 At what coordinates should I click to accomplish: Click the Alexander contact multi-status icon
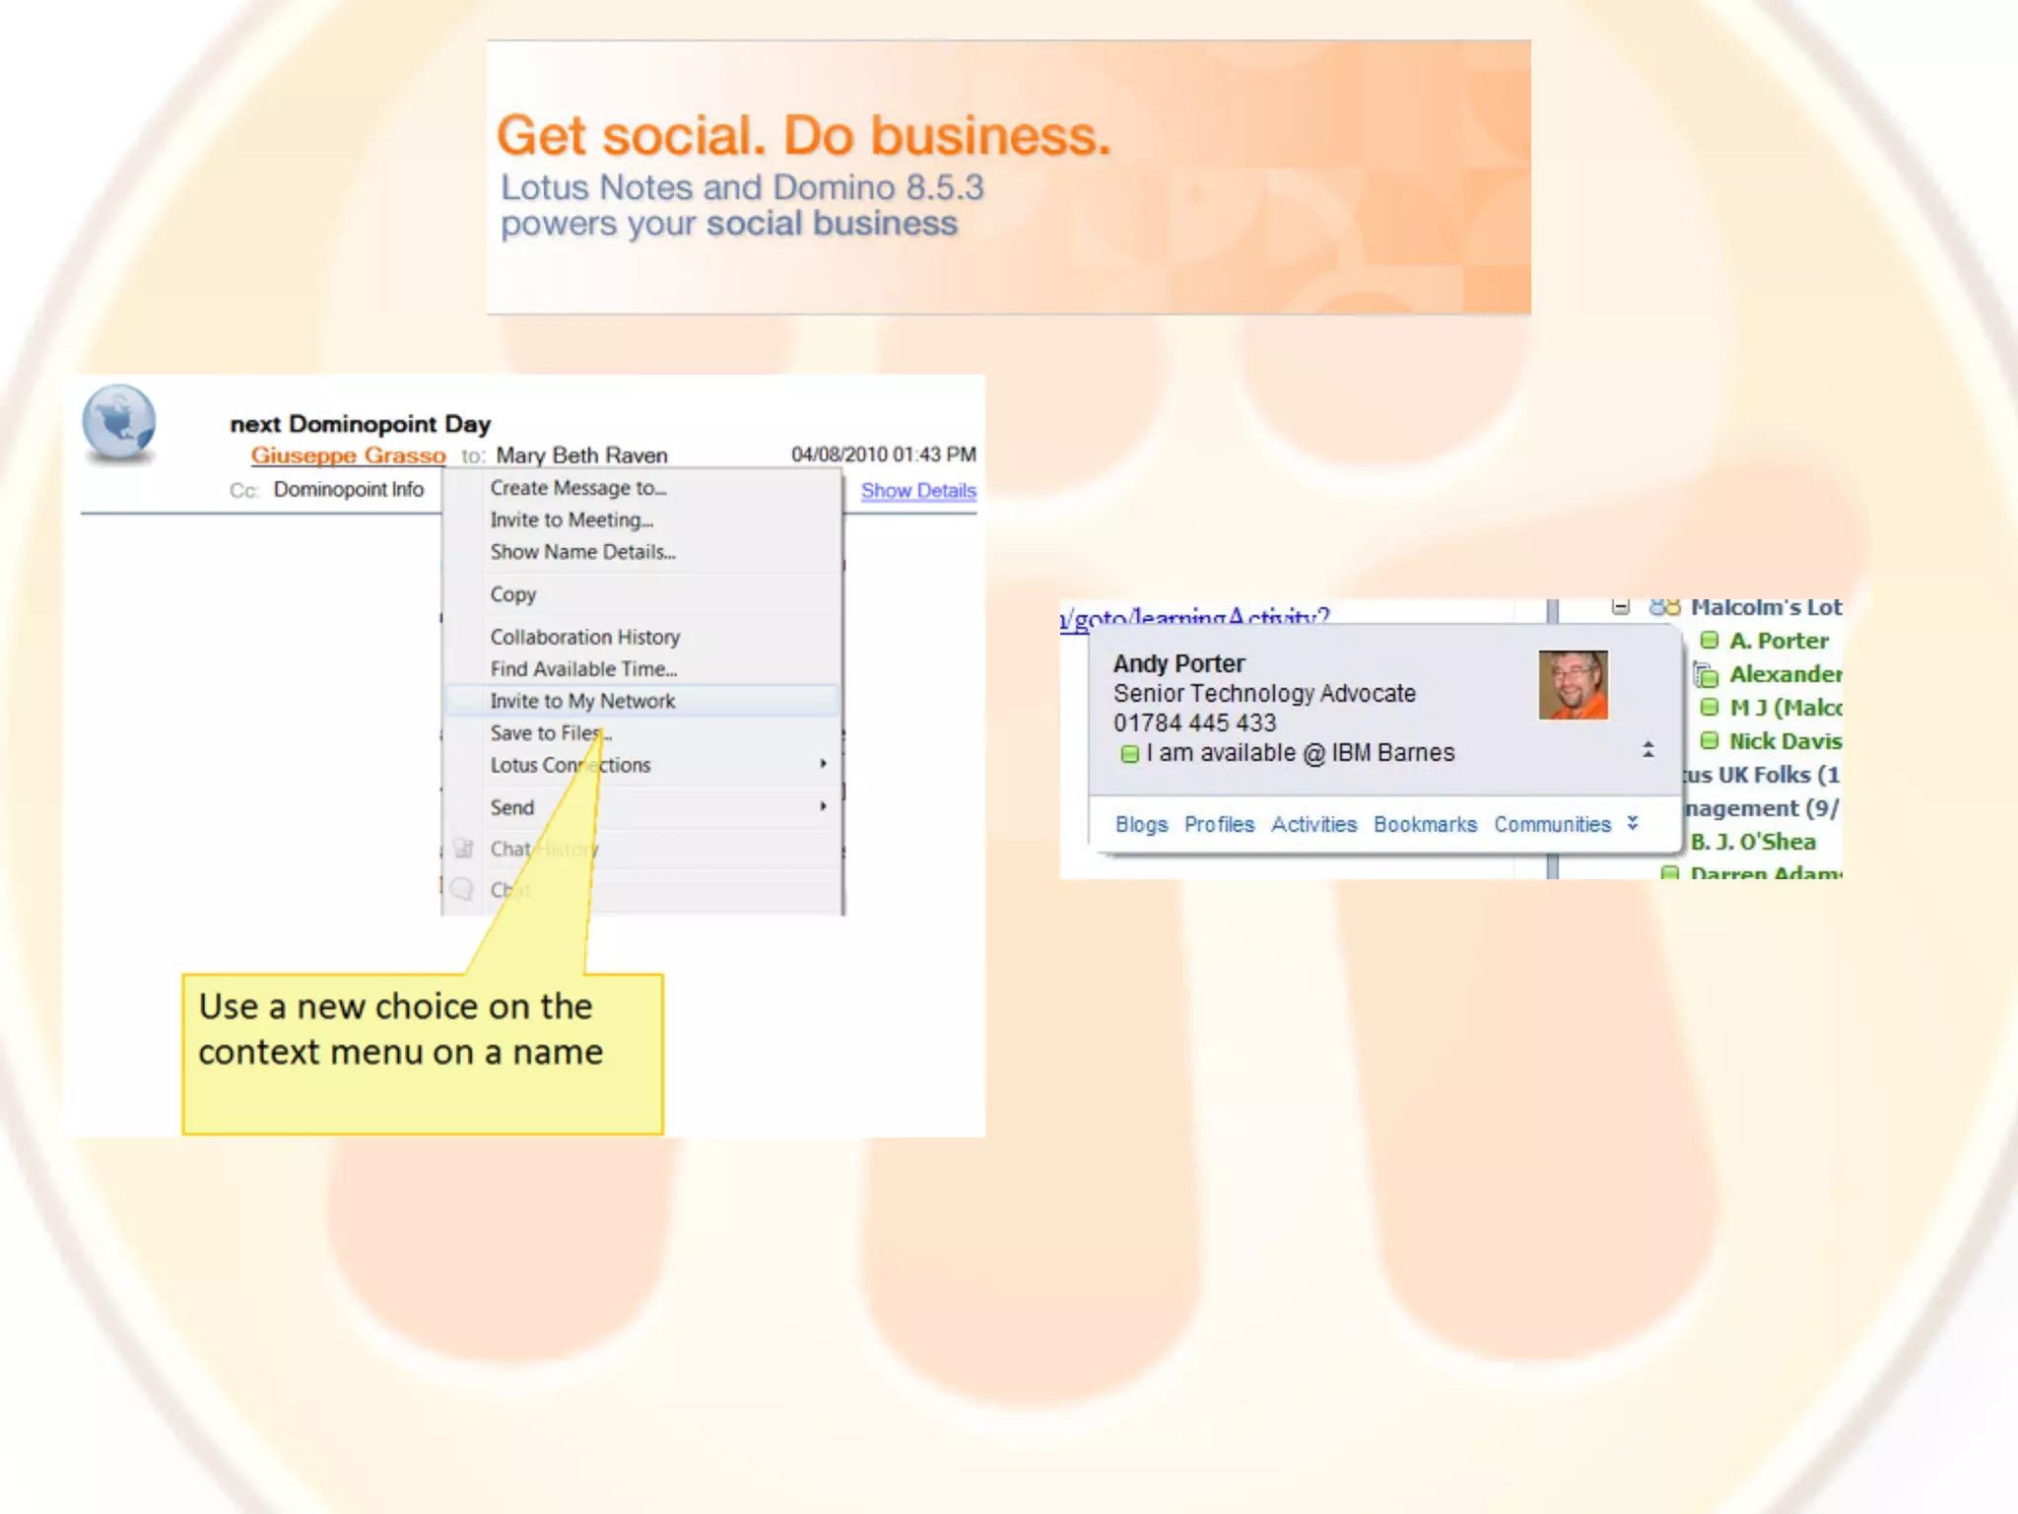point(1706,675)
